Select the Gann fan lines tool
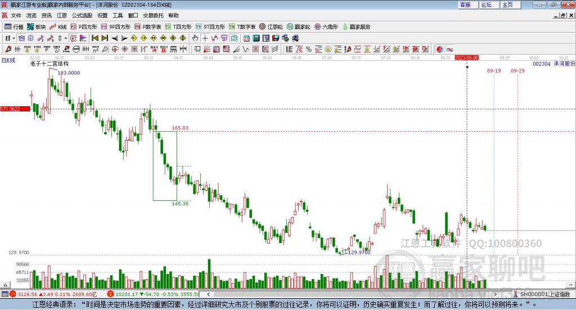576x310 pixels. [x=207, y=49]
